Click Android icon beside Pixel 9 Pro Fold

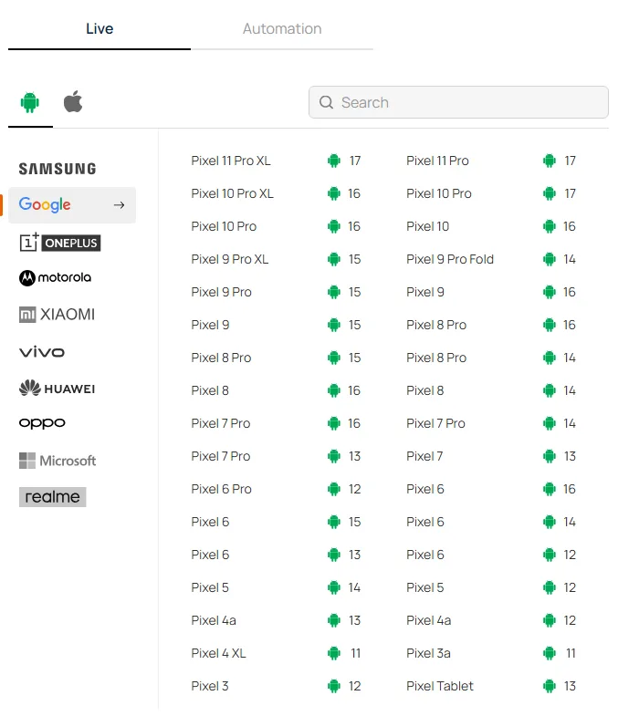pos(550,259)
